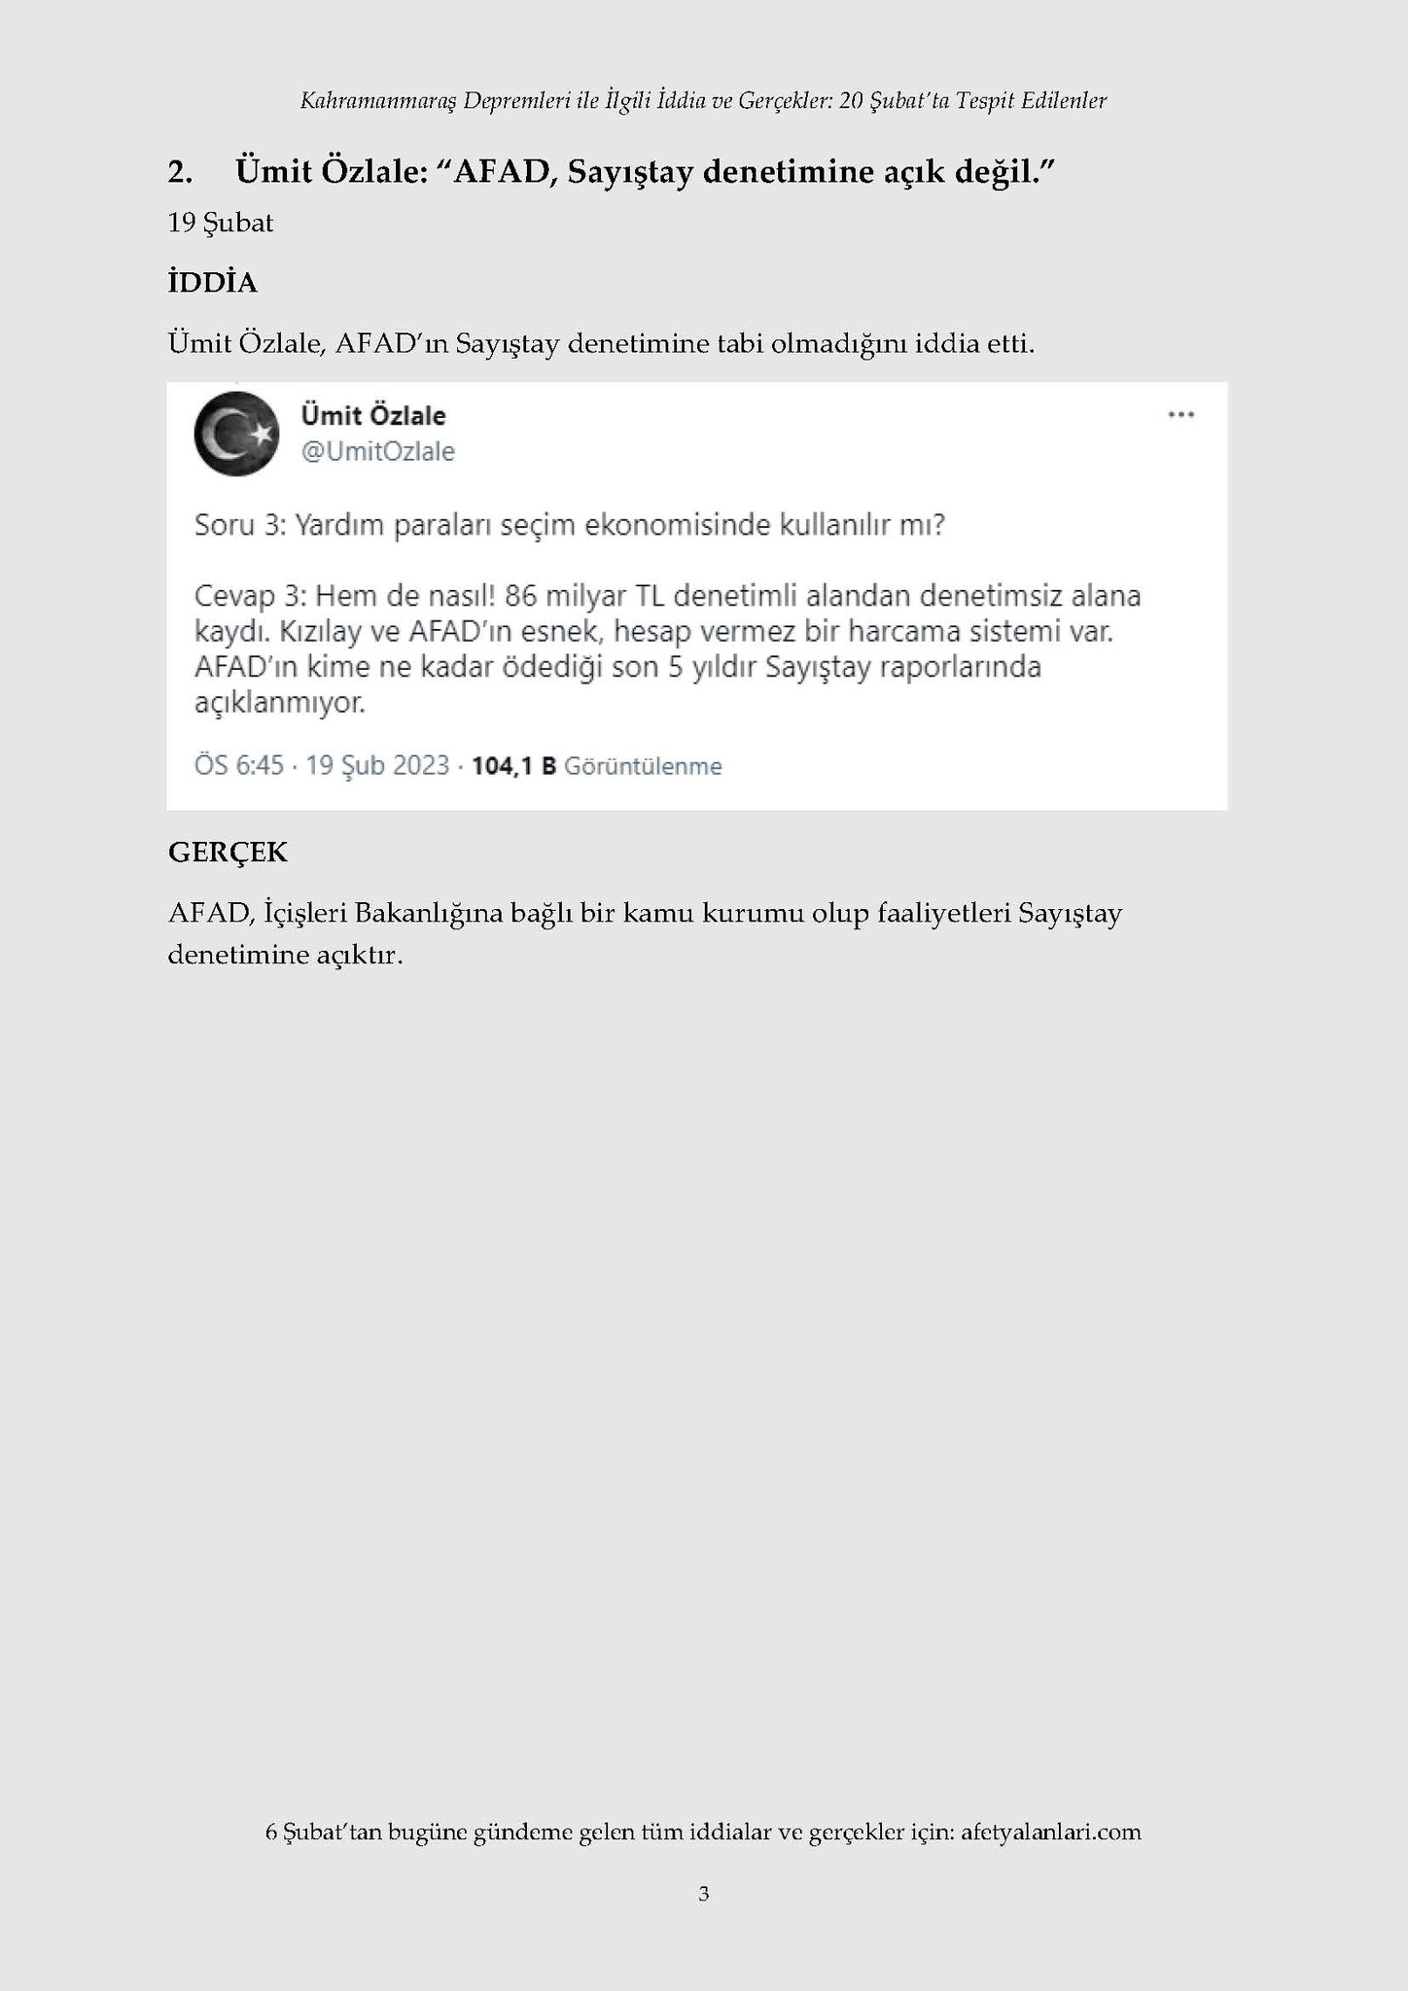Open the Ümit Özlale display name
This screenshot has height=1991, width=1408.
[x=373, y=416]
